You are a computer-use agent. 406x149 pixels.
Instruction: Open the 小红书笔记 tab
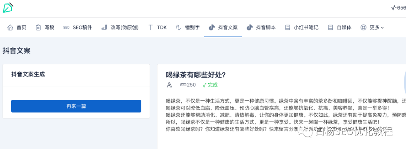(x=301, y=27)
